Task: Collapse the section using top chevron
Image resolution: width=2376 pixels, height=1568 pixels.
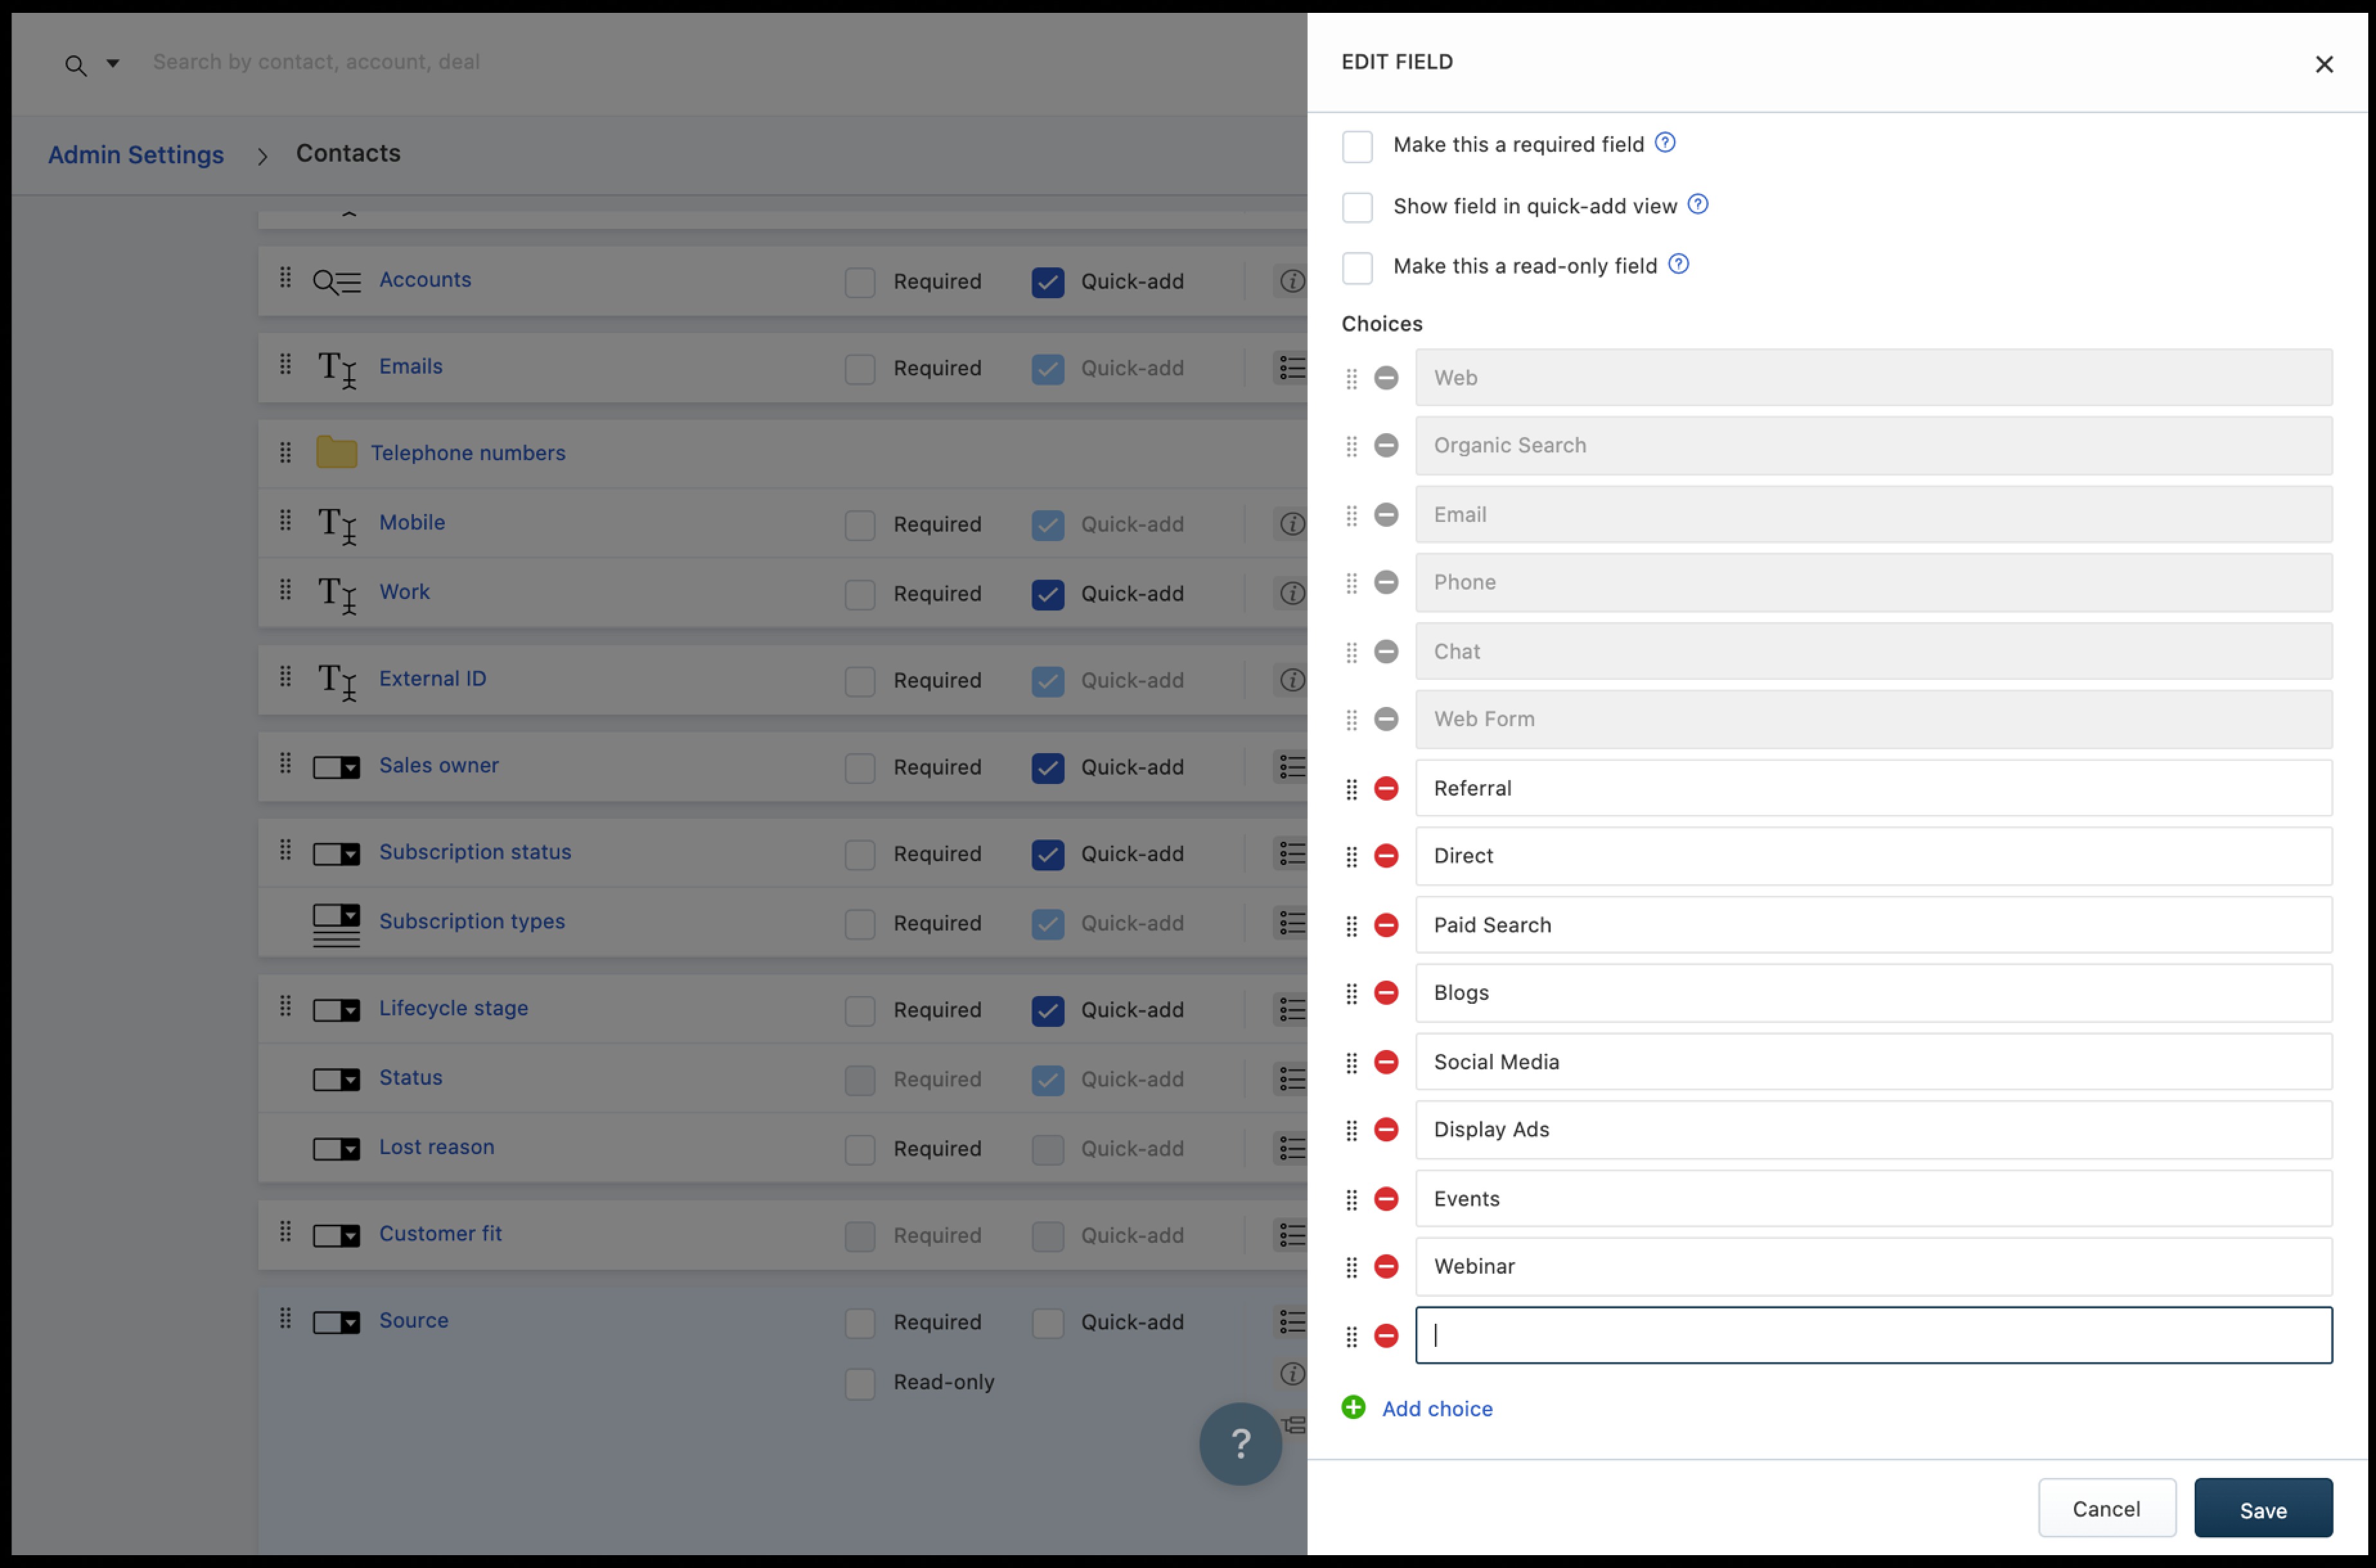Action: pyautogui.click(x=348, y=214)
